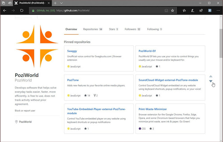
Task: Click the location pin icon beside PoziWorld
Action: coord(16,122)
